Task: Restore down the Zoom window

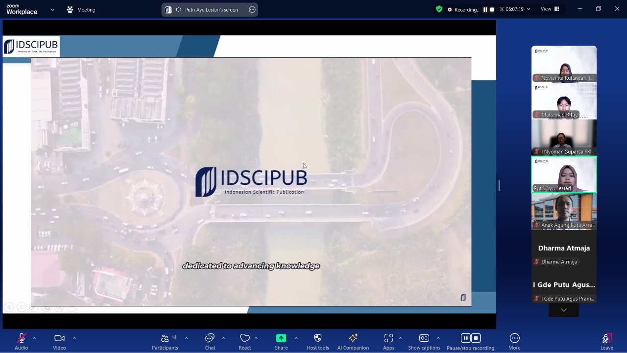Action: (599, 9)
